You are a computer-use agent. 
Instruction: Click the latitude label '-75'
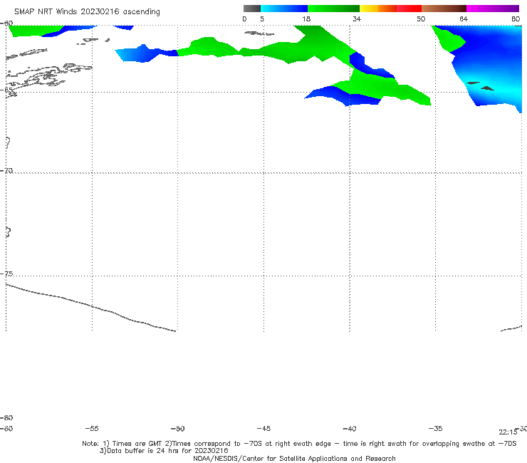click(6, 274)
